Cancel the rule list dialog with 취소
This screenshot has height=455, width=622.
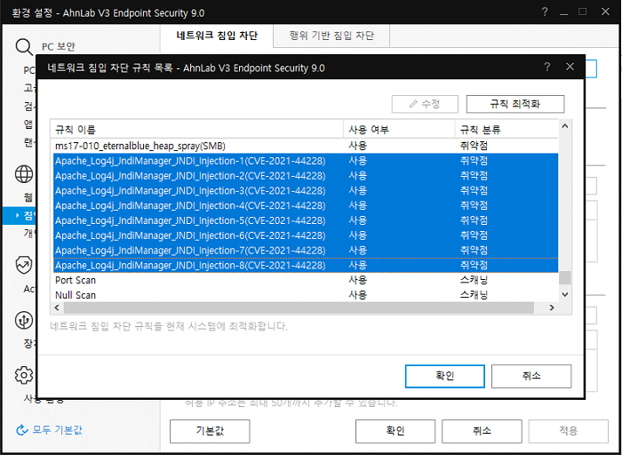pos(531,376)
